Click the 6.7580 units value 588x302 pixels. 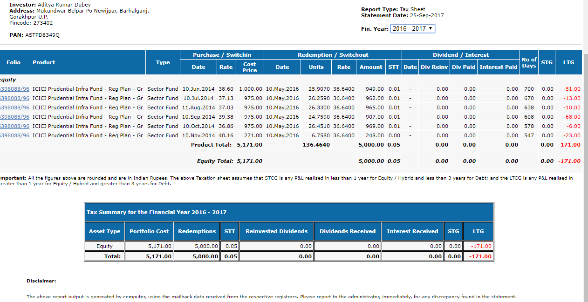(321, 135)
